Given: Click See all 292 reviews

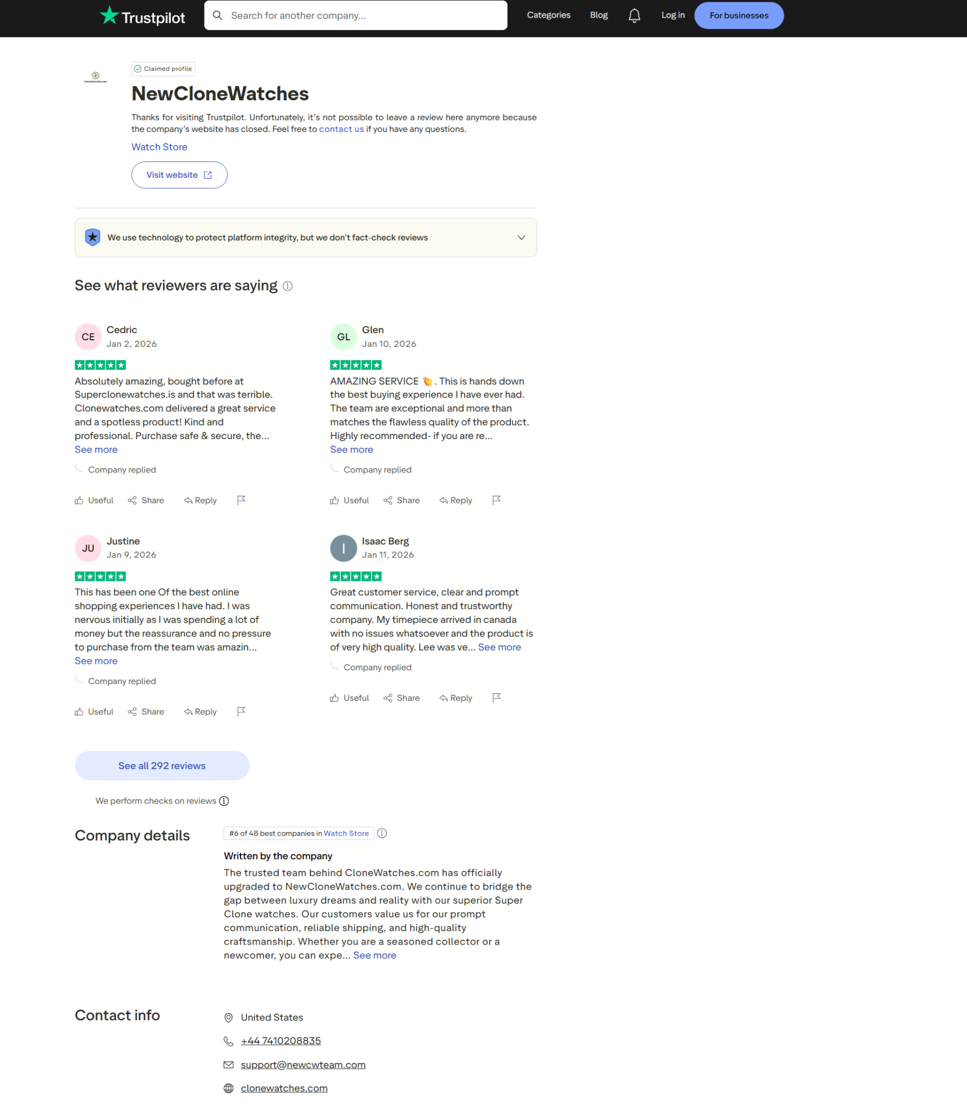Looking at the screenshot, I should pyautogui.click(x=161, y=765).
